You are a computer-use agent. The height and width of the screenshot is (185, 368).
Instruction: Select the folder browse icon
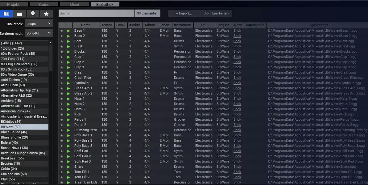[20, 14]
